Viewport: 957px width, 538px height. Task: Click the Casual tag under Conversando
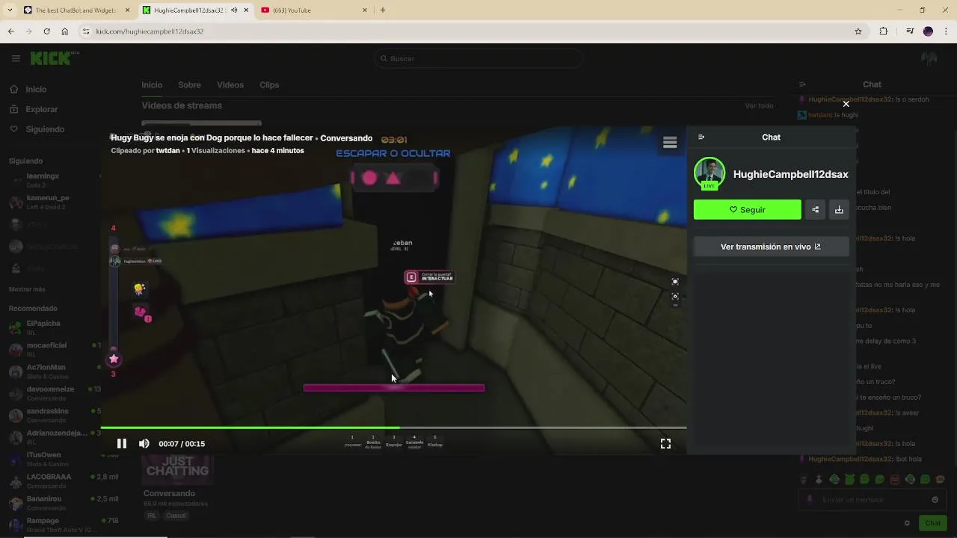point(176,516)
